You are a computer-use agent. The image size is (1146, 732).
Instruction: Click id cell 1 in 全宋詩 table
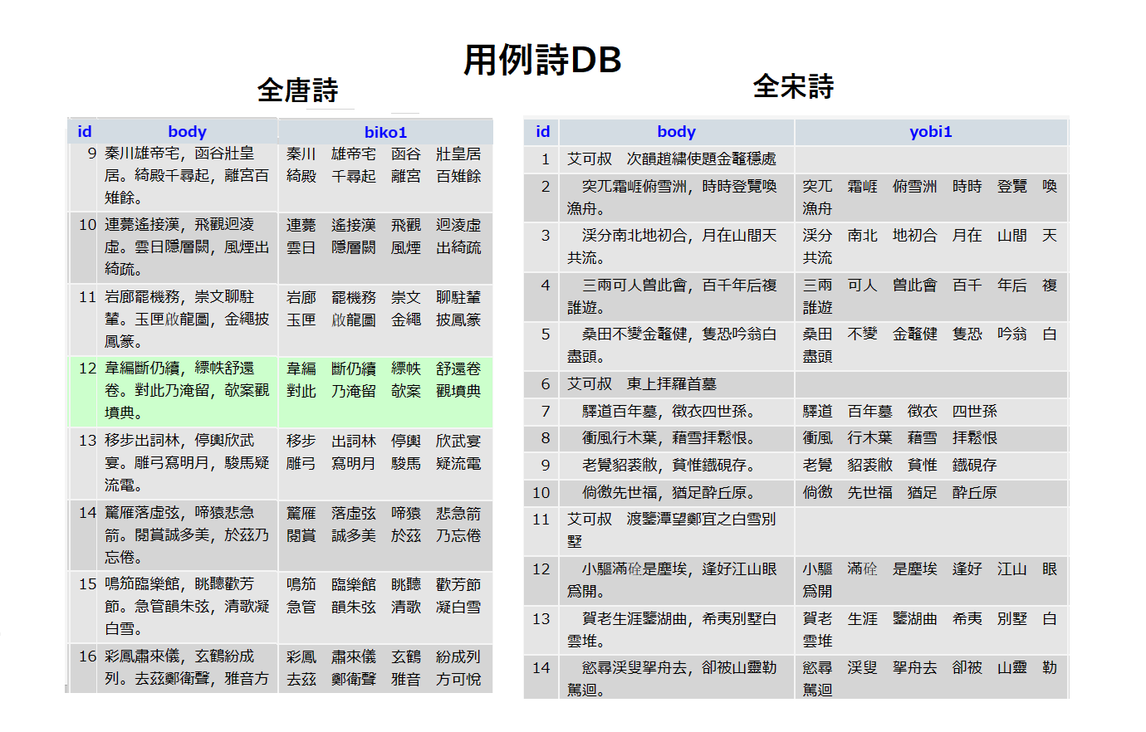[x=542, y=159]
